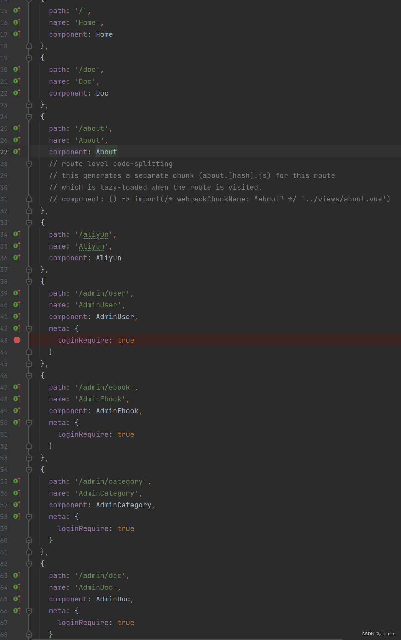Click the implements gutter icon on line 21
This screenshot has height=640, width=401.
click(x=17, y=81)
